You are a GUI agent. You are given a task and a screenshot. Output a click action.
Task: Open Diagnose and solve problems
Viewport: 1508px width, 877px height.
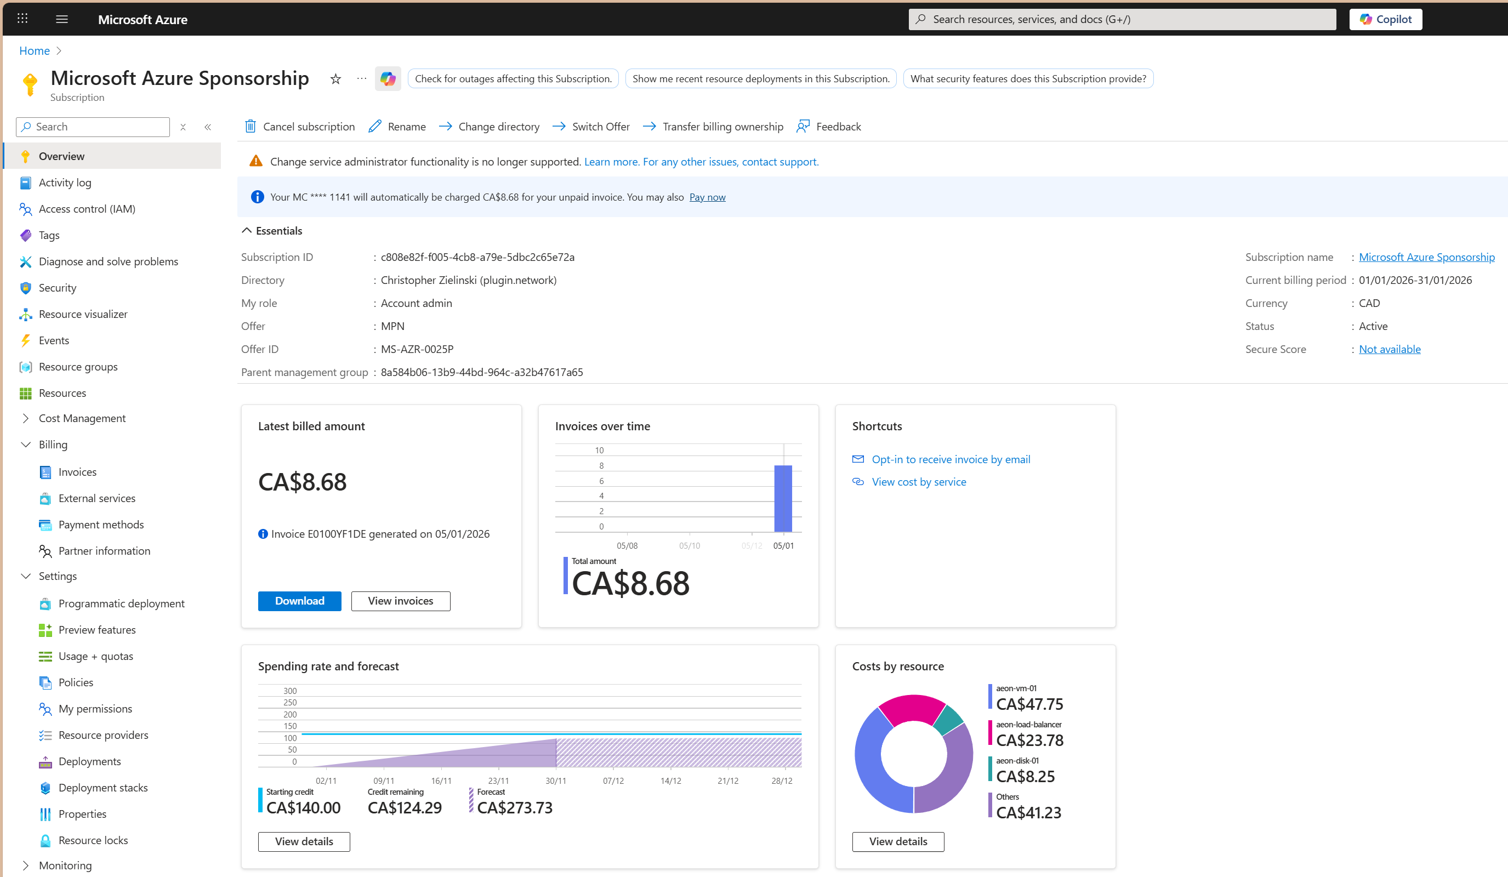point(107,261)
